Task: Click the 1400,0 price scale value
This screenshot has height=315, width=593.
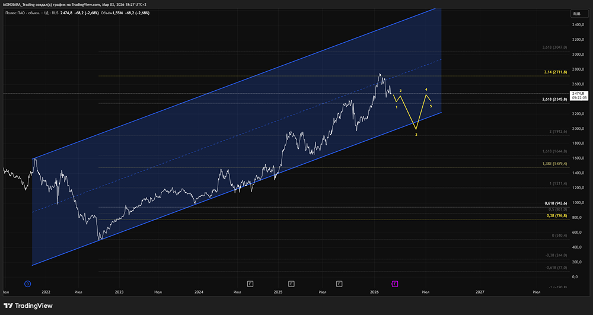Action: [579, 173]
